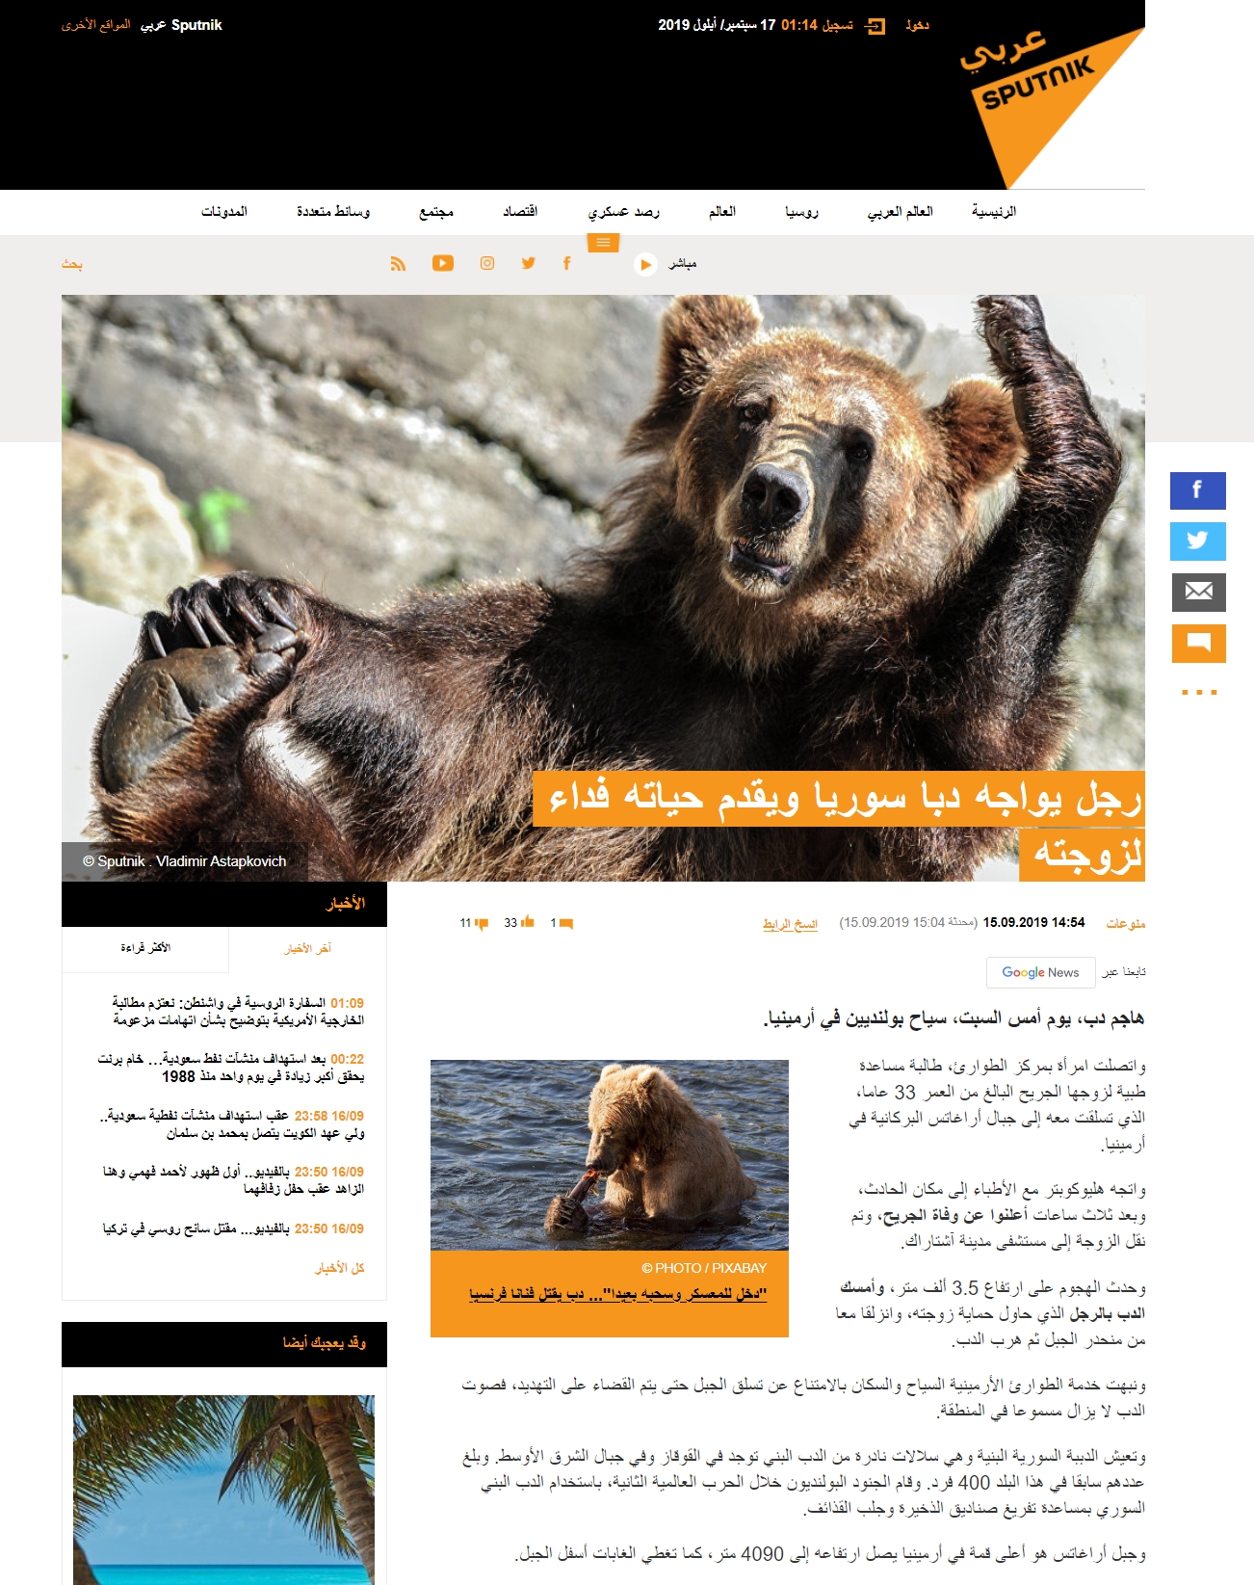The image size is (1254, 1585).
Task: Click the انسخ الرابط copy link
Action: coord(790,924)
